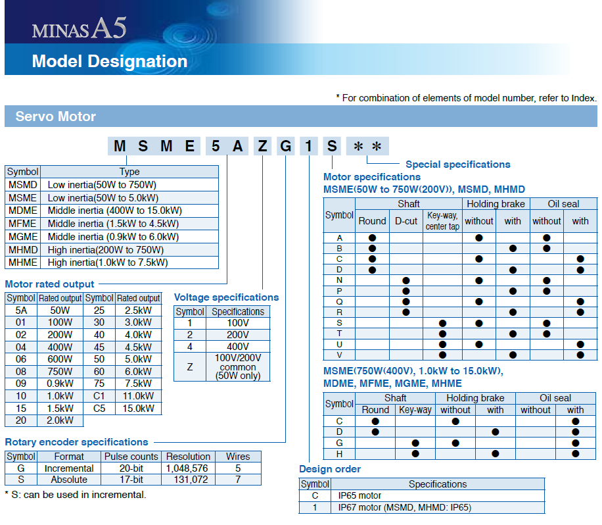This screenshot has width=602, height=525.
Task: Click the Key-way header in lower table
Action: coord(415,410)
